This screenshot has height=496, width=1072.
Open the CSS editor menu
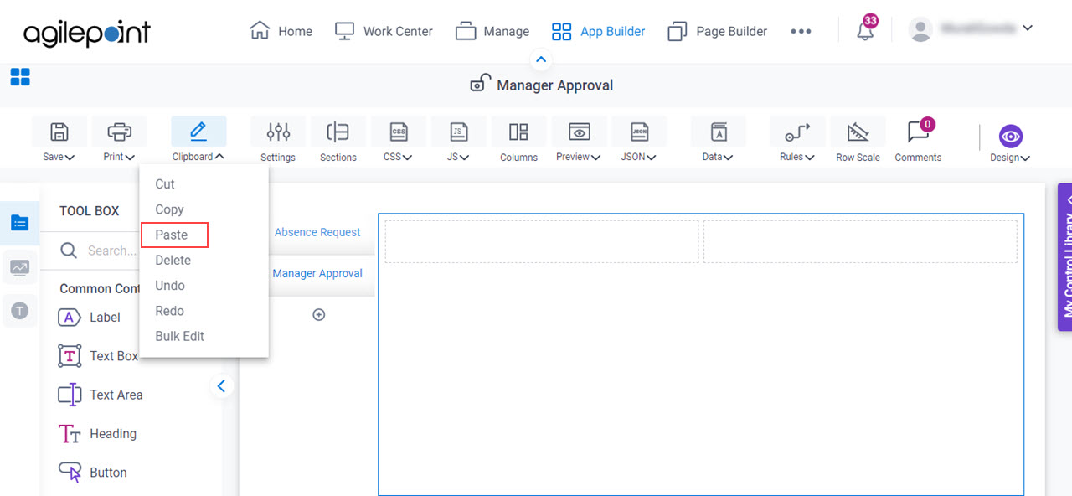click(x=399, y=140)
